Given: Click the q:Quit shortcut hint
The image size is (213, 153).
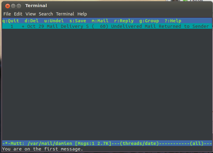Looking at the screenshot, I should click(11, 21).
